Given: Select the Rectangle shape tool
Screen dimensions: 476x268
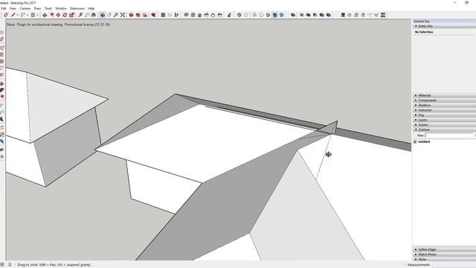Looking at the screenshot, I should click(33, 15).
